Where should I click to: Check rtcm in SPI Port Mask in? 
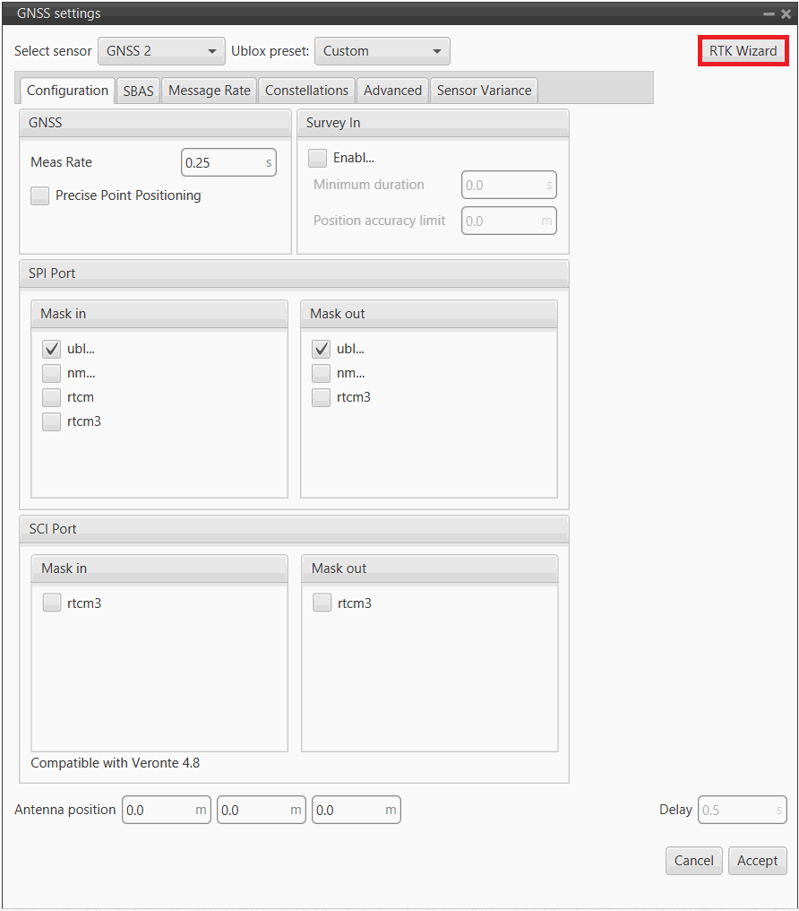coord(52,397)
